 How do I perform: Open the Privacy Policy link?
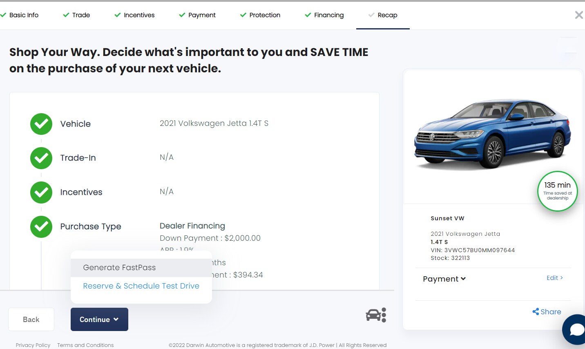coord(33,345)
